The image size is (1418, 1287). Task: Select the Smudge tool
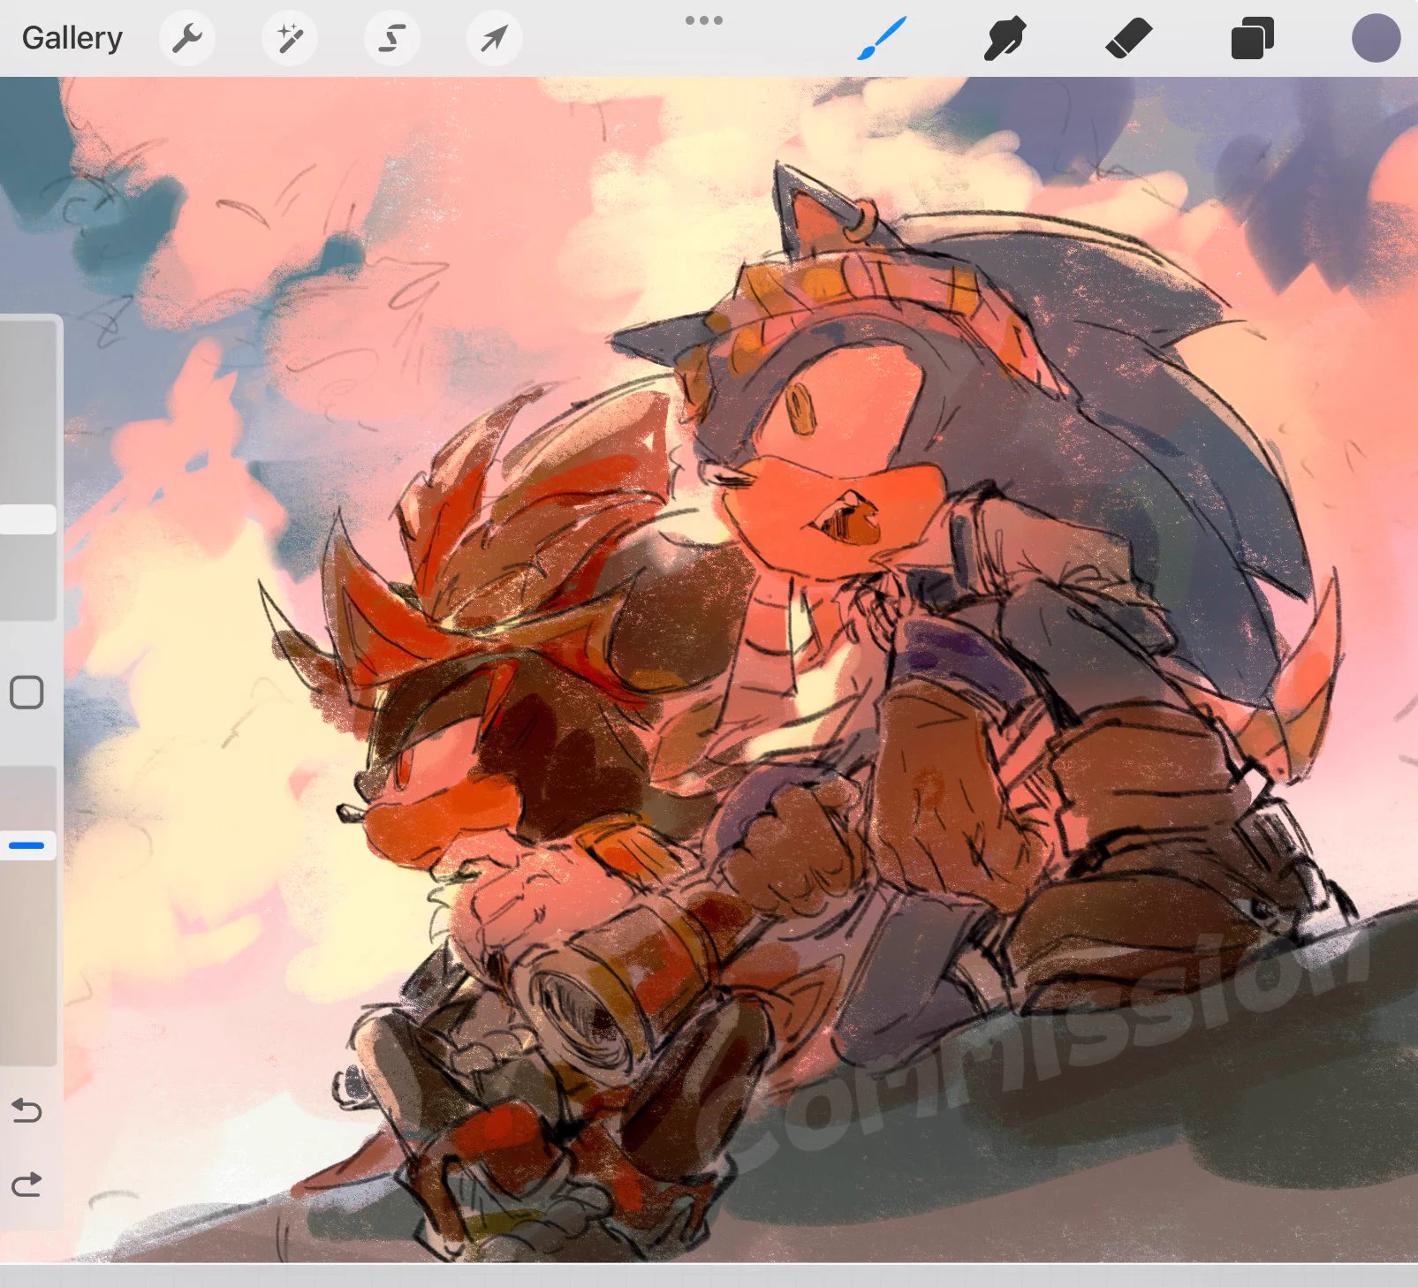[x=1005, y=39]
